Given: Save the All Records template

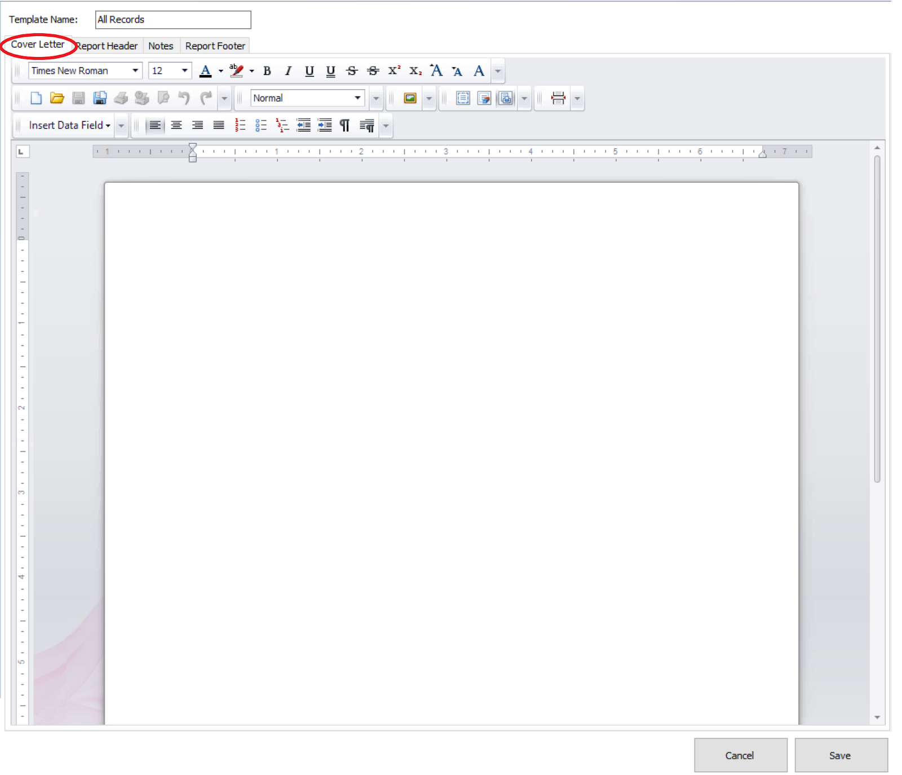Looking at the screenshot, I should click(x=841, y=755).
